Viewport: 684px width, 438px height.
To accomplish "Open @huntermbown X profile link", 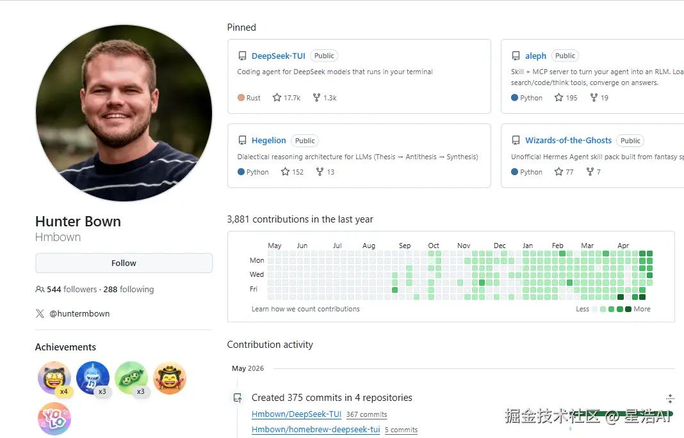I will 79,313.
